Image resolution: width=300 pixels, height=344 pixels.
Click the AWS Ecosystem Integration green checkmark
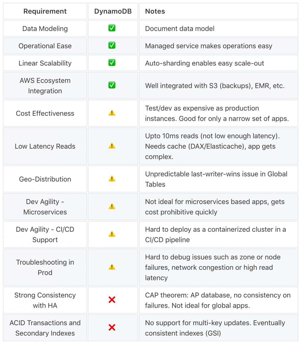coord(112,85)
